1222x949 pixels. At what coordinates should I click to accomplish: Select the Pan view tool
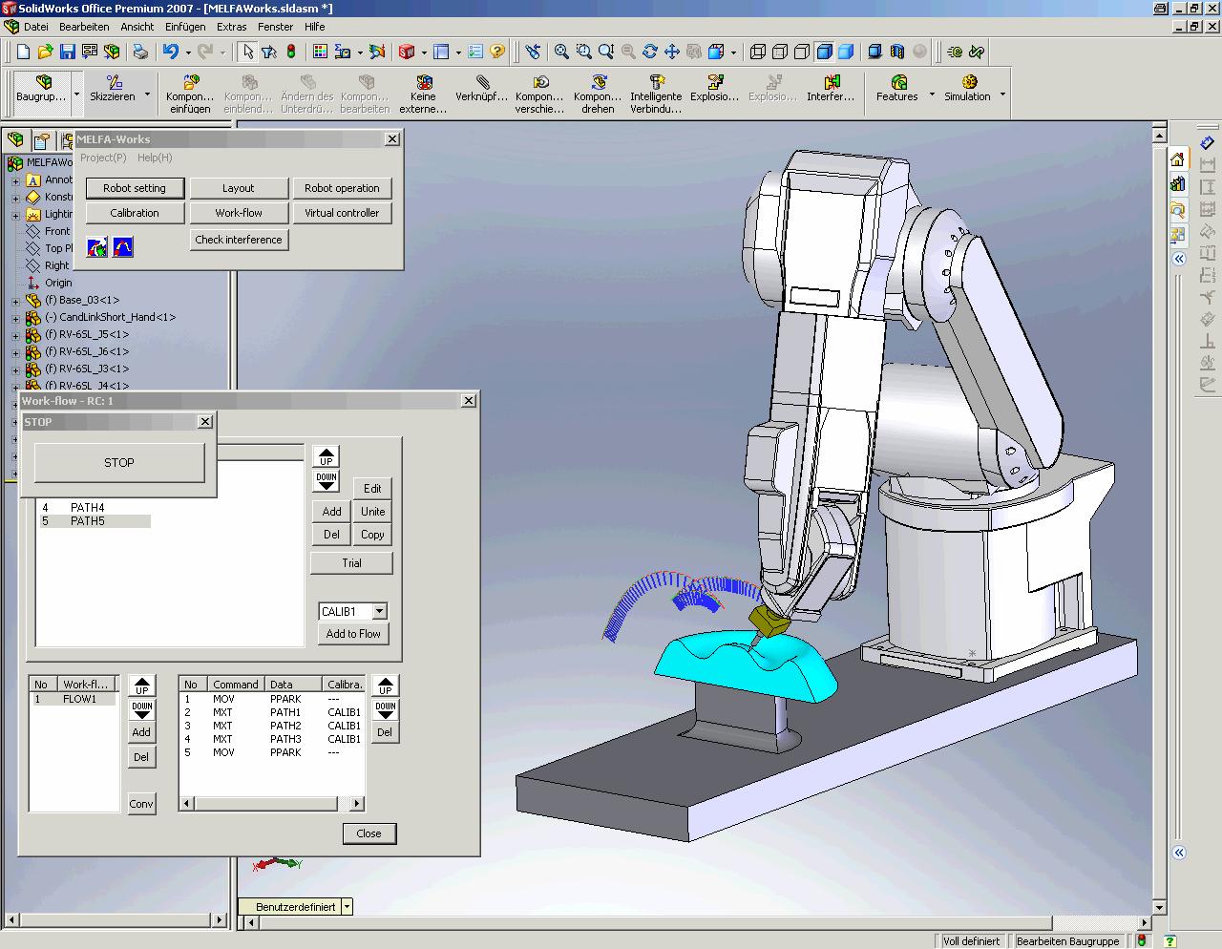click(x=672, y=52)
